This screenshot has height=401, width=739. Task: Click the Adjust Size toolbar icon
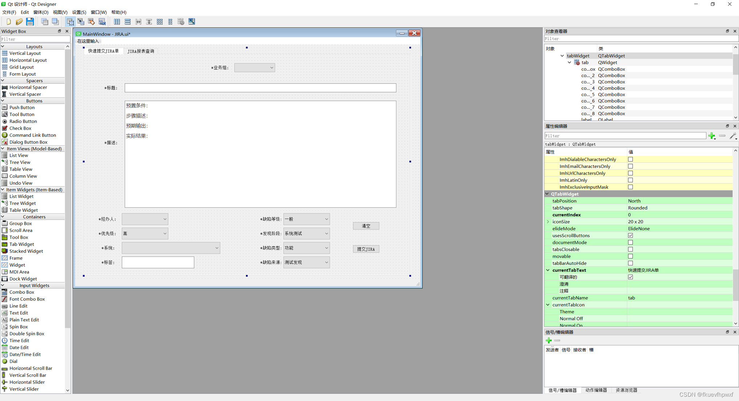pos(192,22)
